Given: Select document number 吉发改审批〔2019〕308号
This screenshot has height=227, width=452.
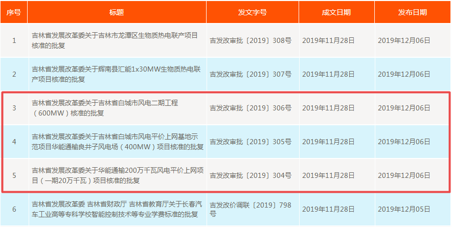Looking at the screenshot, I should [251, 40].
